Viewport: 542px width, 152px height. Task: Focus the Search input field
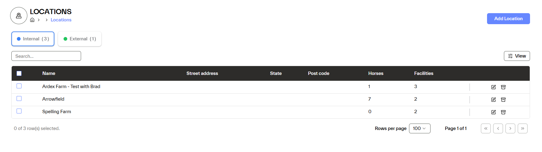[46, 56]
